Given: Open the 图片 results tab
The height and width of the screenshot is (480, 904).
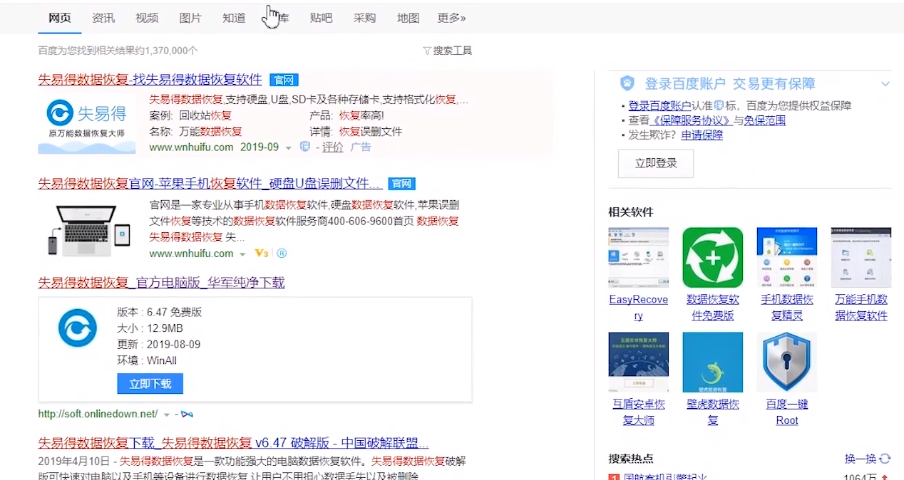Looking at the screenshot, I should (190, 18).
